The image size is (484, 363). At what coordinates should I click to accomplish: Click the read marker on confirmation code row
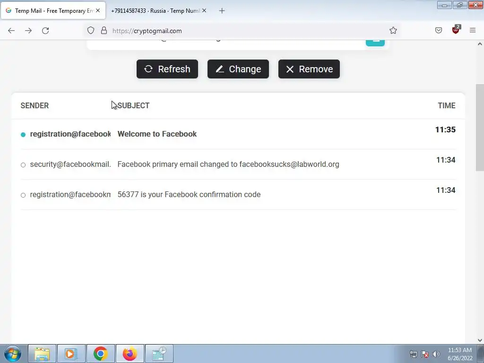coord(23,195)
